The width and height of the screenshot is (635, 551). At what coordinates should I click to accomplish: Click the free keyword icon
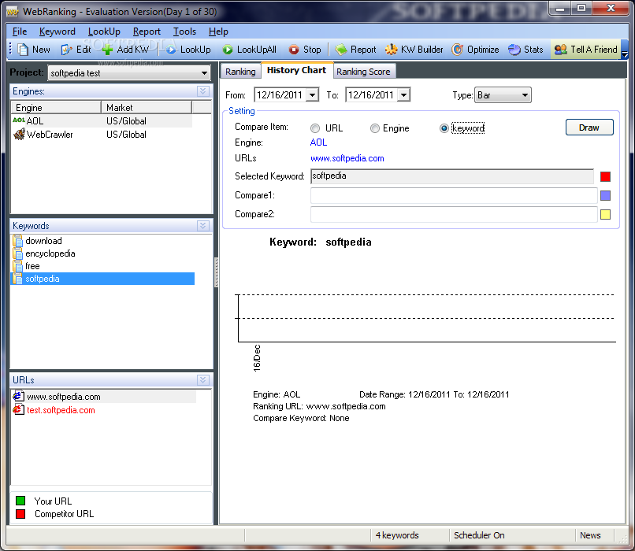tap(17, 266)
